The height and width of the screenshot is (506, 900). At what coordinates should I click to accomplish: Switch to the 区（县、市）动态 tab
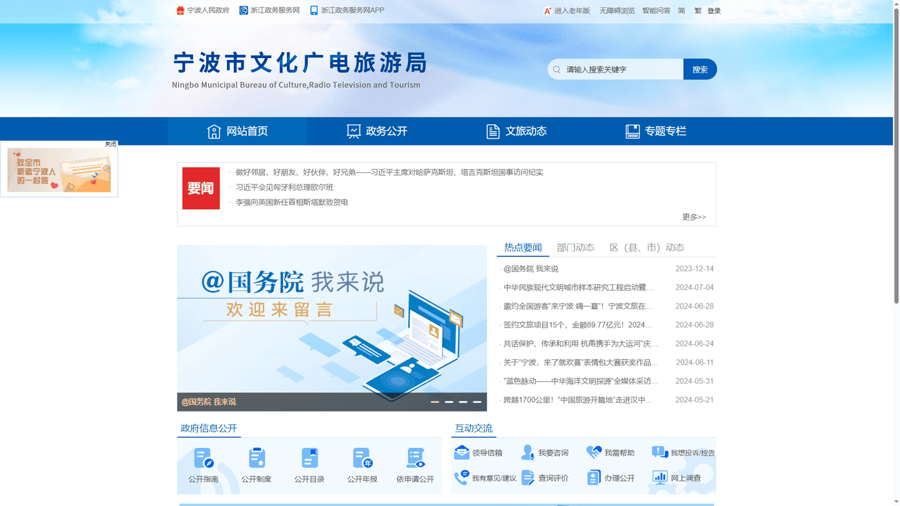point(647,247)
